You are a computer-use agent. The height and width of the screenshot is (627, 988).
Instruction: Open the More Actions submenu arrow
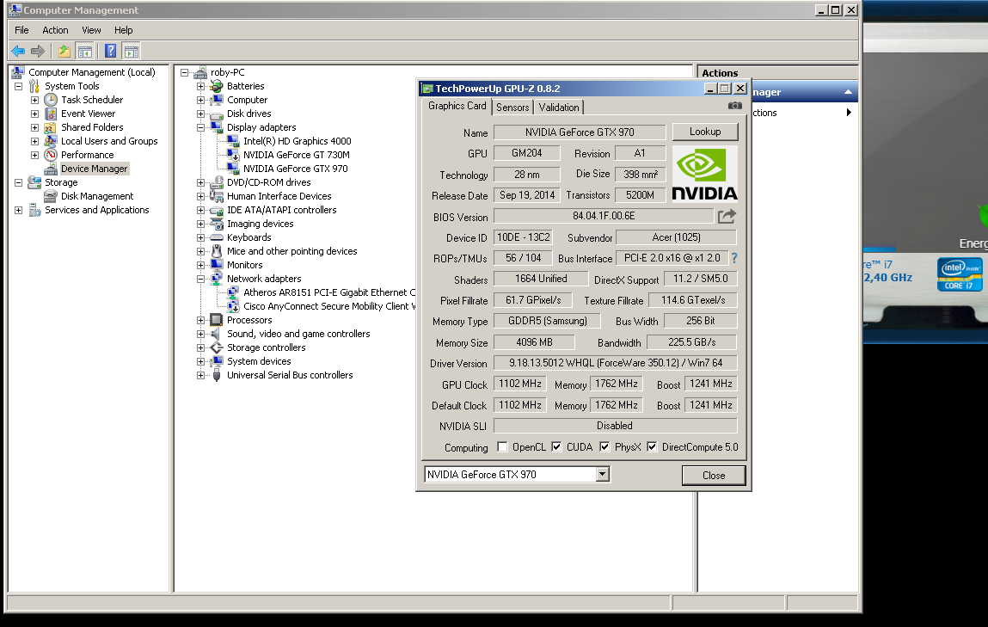(849, 113)
